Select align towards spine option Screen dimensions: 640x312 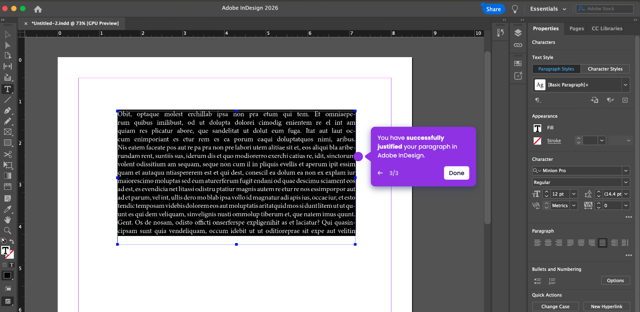point(614,243)
